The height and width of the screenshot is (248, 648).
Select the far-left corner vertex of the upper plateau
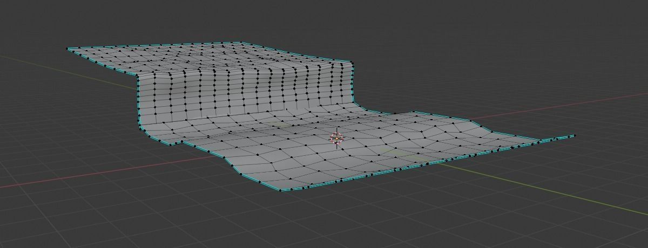coord(67,49)
